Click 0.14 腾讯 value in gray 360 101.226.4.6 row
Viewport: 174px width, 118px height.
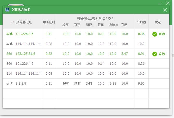pyautogui.click(x=101, y=63)
